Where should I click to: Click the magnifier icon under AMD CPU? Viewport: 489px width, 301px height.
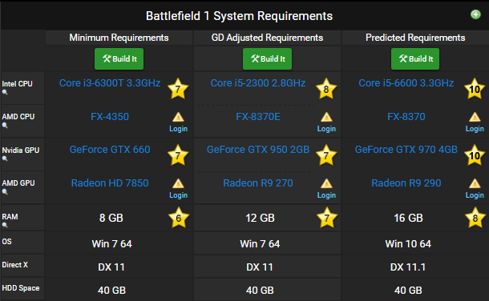[x=5, y=126]
